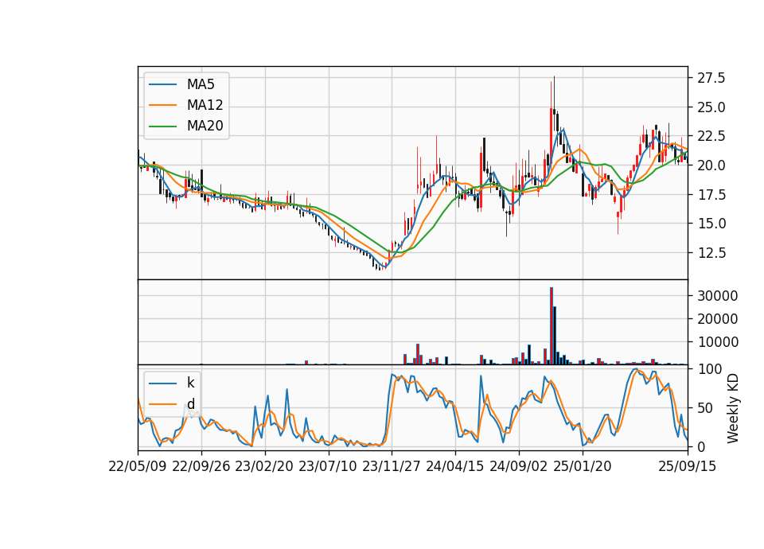This screenshot has height=549, width=764.
Task: Click the 23/02/20 date axis label
Action: (264, 466)
